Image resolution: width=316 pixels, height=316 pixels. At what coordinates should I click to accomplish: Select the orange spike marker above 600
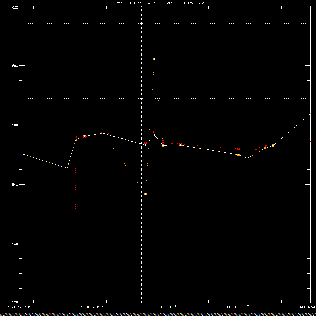(x=155, y=59)
